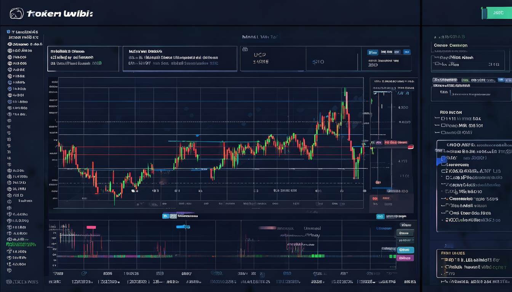Toggle the second checkbox under the RGG heading

click(x=443, y=125)
